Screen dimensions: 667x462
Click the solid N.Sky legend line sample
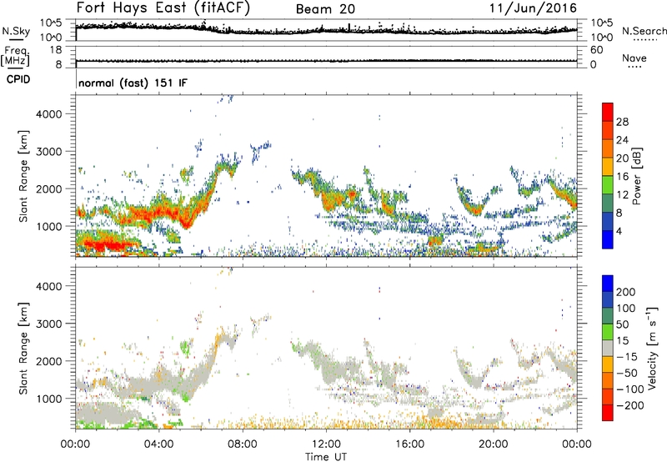[x=16, y=39]
